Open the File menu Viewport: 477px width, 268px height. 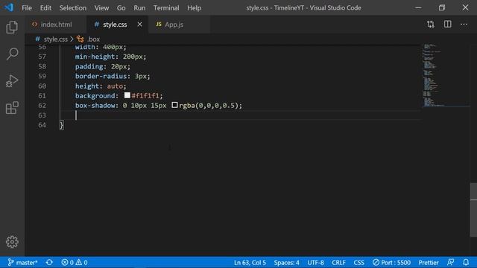pyautogui.click(x=27, y=8)
